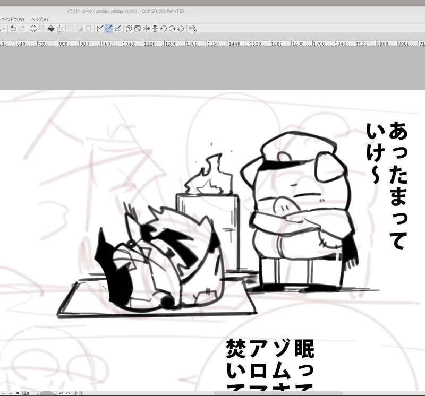Click the 0.0 value field
The height and width of the screenshot is (396, 425).
pos(29,393)
